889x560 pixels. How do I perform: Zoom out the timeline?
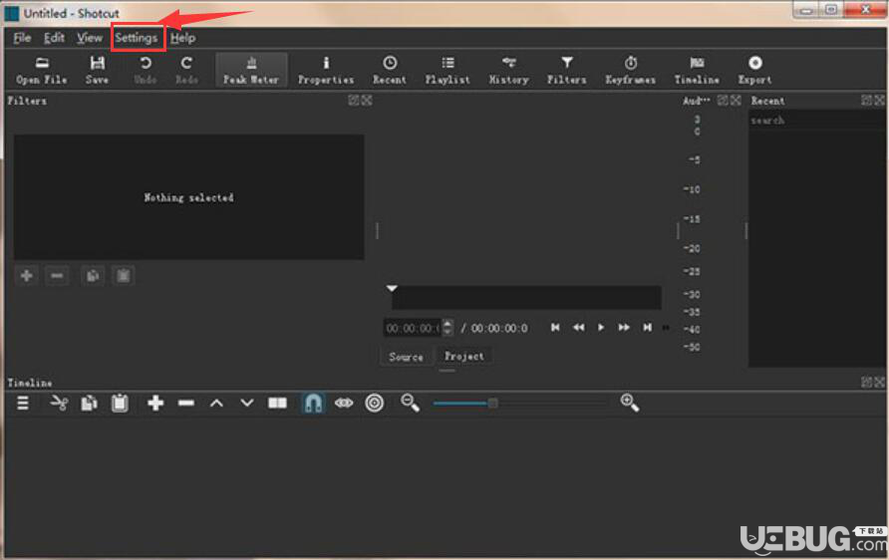pos(410,403)
